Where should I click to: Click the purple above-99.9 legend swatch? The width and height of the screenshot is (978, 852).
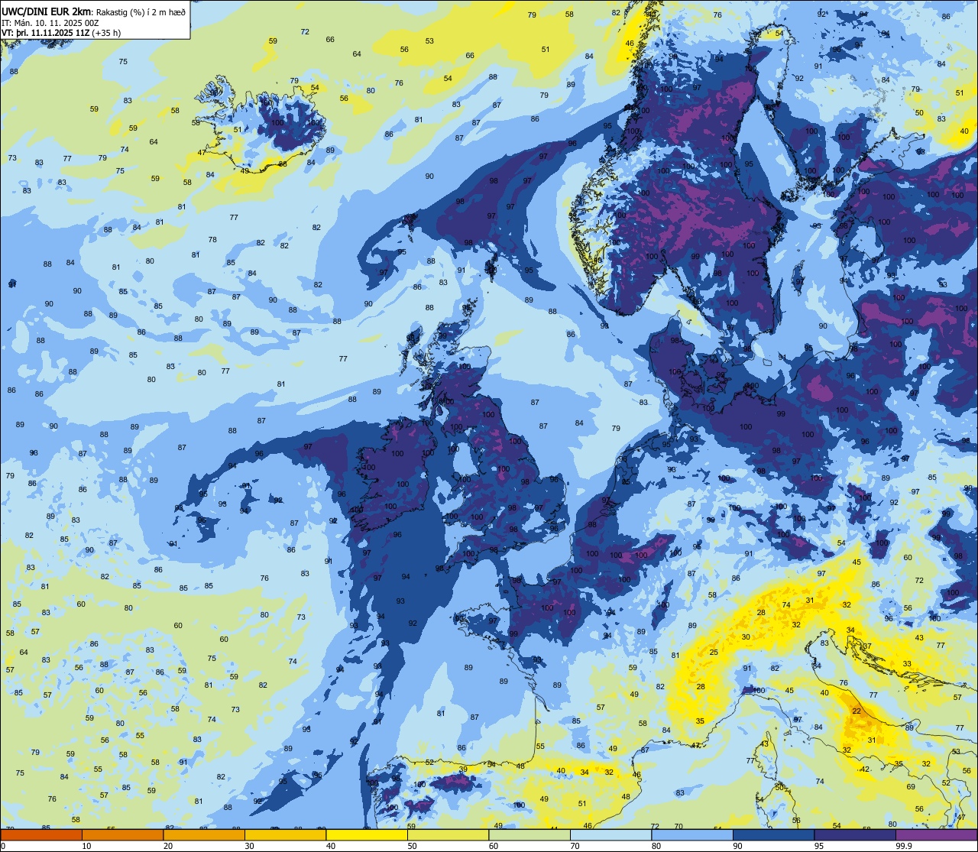click(937, 835)
